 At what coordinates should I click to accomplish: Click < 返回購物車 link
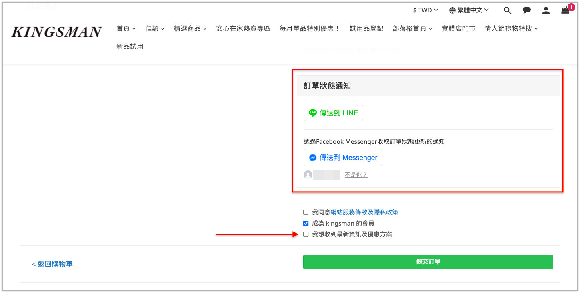[52, 264]
